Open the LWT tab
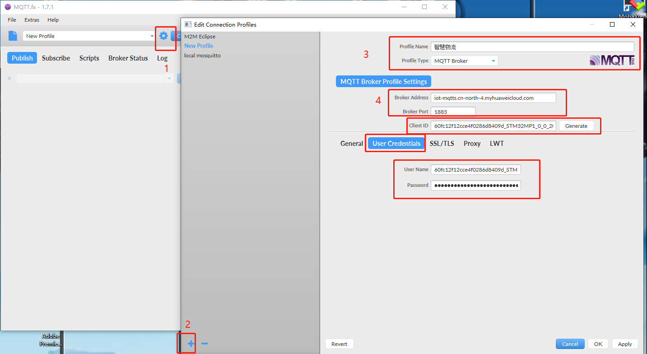The image size is (647, 354). coord(497,143)
